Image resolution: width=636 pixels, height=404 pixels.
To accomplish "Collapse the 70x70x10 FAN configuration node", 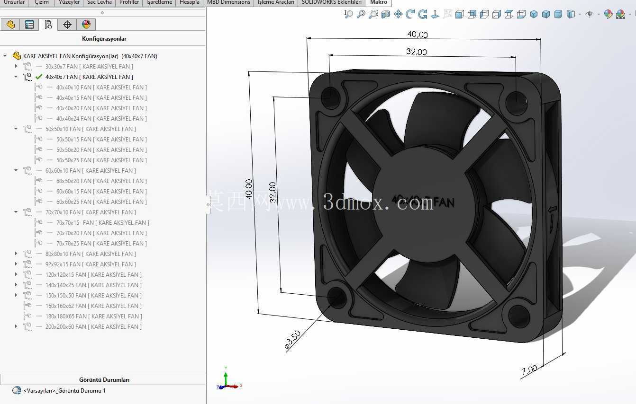I will coord(16,212).
